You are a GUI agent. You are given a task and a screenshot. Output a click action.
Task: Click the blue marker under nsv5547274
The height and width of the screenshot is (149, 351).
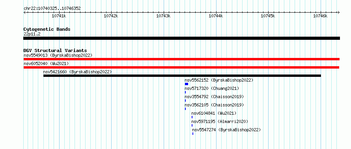[193, 134]
